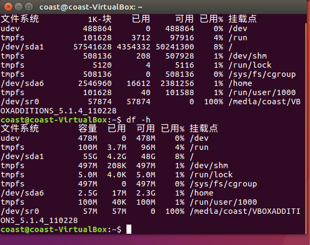Click '5116' available value

click(185, 65)
